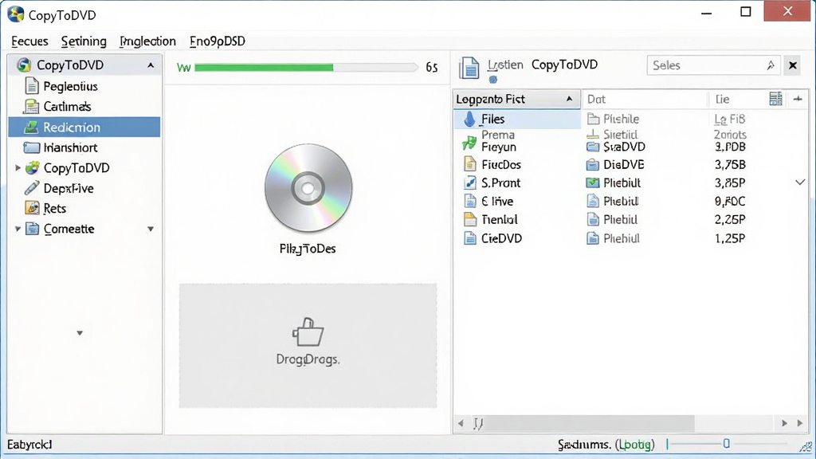Click the Tienlal folder icon
Image resolution: width=816 pixels, height=459 pixels.
[x=470, y=219]
